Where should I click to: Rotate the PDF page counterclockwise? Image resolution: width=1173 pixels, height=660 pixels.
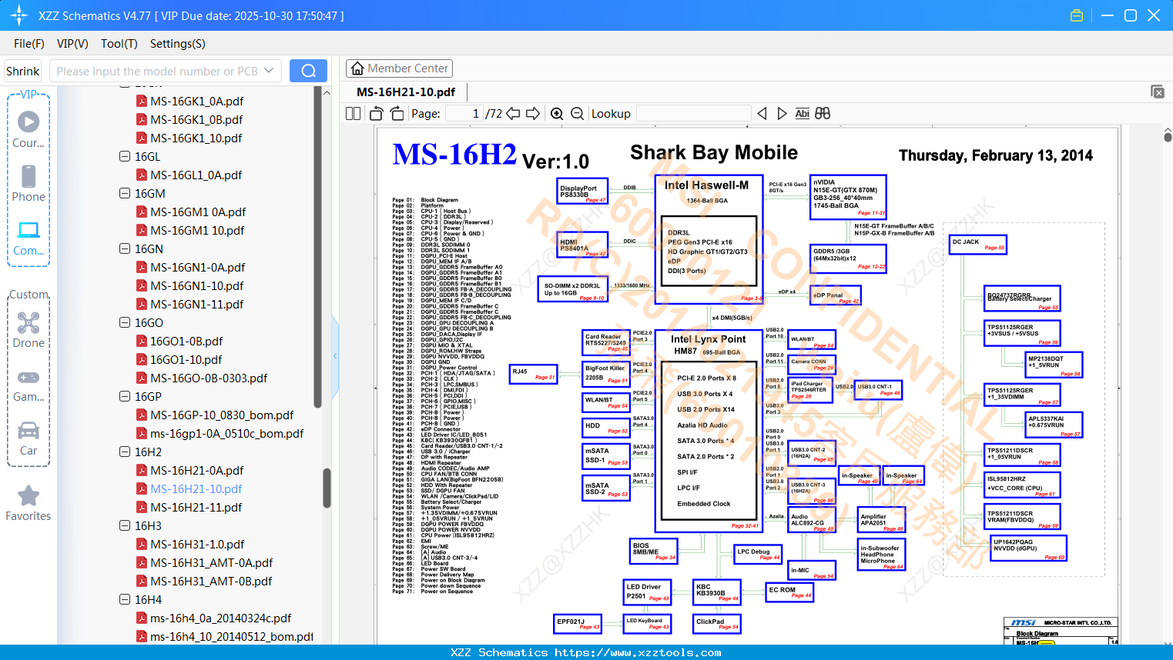click(377, 114)
